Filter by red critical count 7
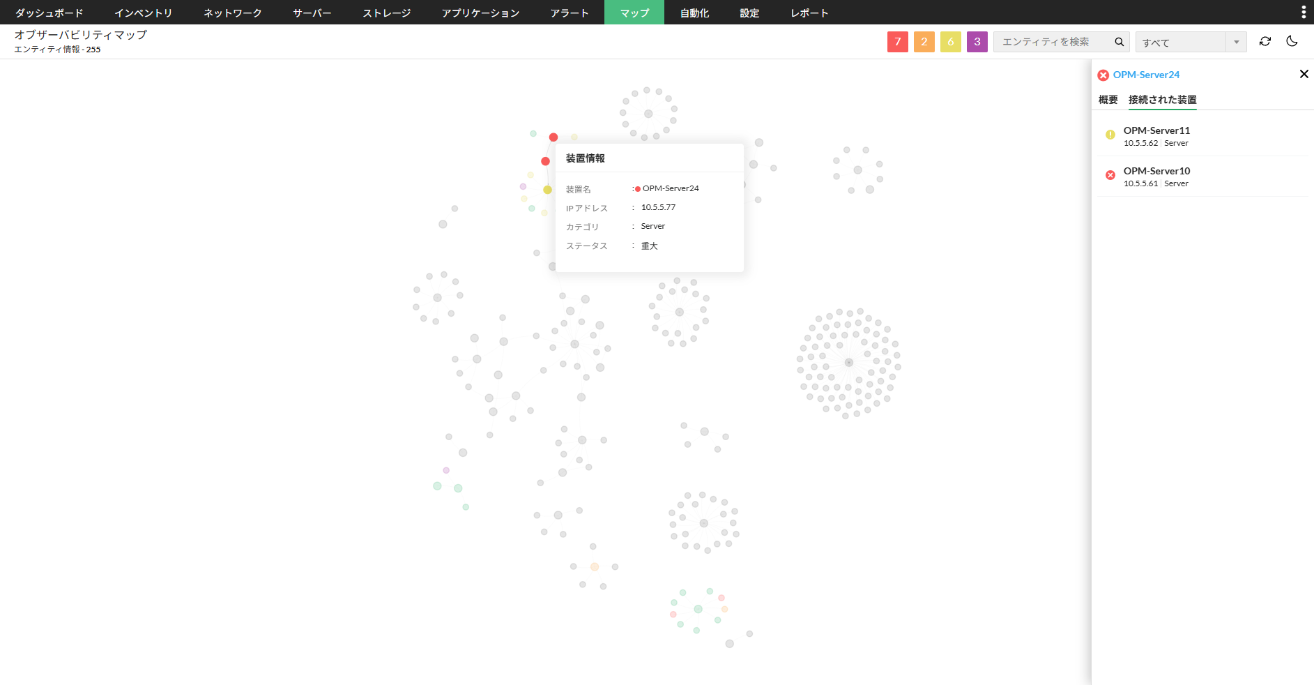 tap(898, 42)
